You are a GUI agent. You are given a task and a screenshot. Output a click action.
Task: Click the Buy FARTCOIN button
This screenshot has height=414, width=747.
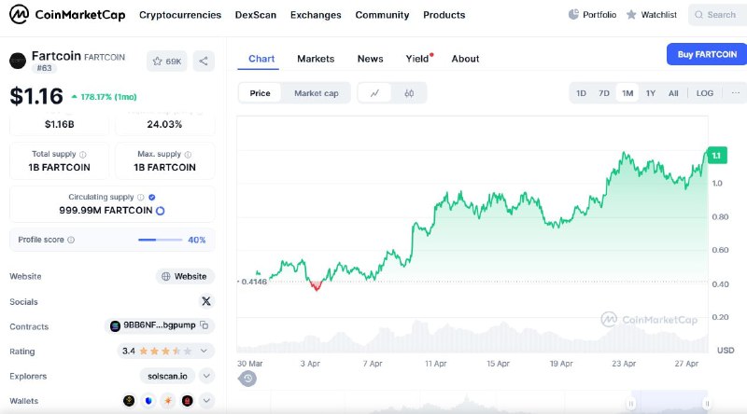(x=707, y=54)
